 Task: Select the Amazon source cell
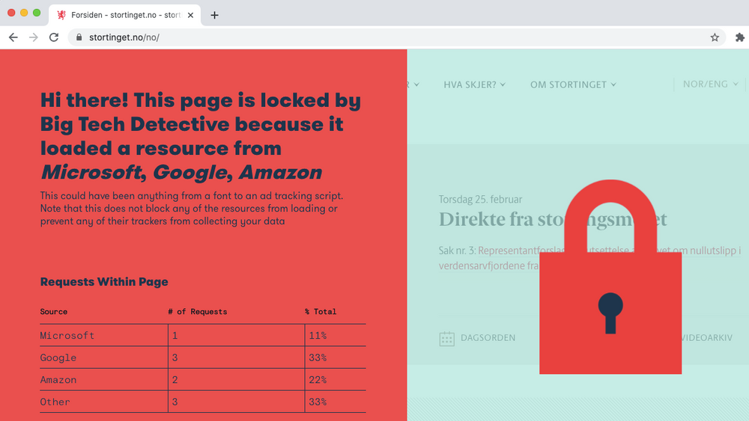pyautogui.click(x=103, y=380)
